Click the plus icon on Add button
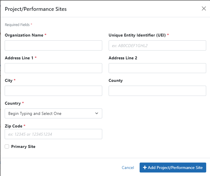210x176 pixels. (145, 168)
